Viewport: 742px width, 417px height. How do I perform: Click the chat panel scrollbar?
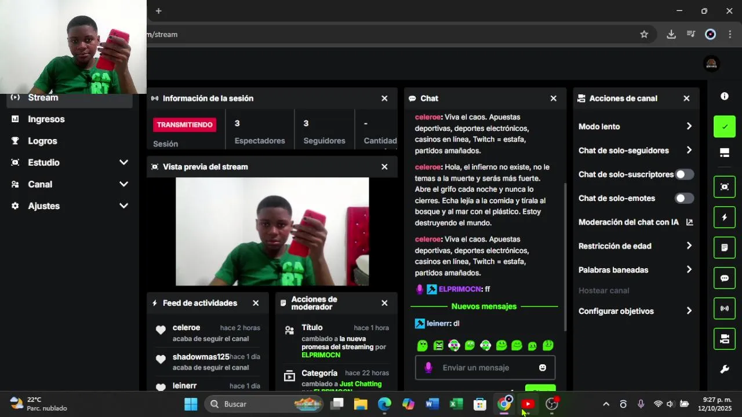[x=565, y=257]
